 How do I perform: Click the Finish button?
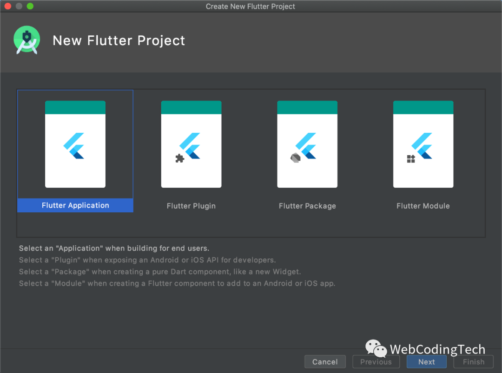point(474,362)
